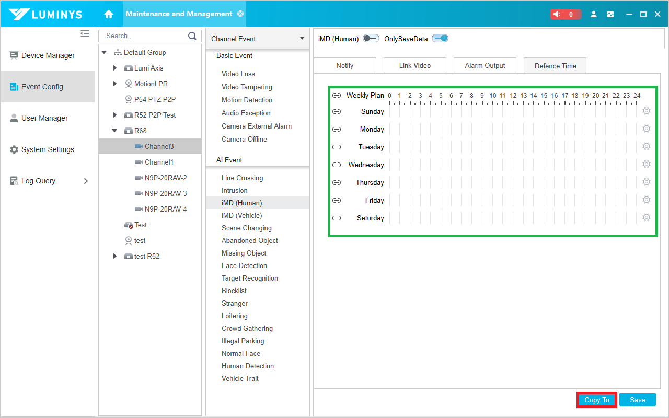The height and width of the screenshot is (418, 669).
Task: Collapse the R68 device tree node
Action: pyautogui.click(x=115, y=131)
